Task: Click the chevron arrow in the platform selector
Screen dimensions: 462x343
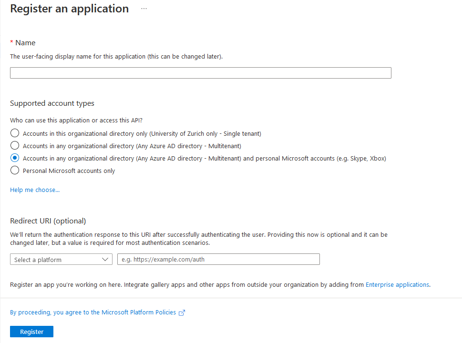Action: (x=106, y=259)
